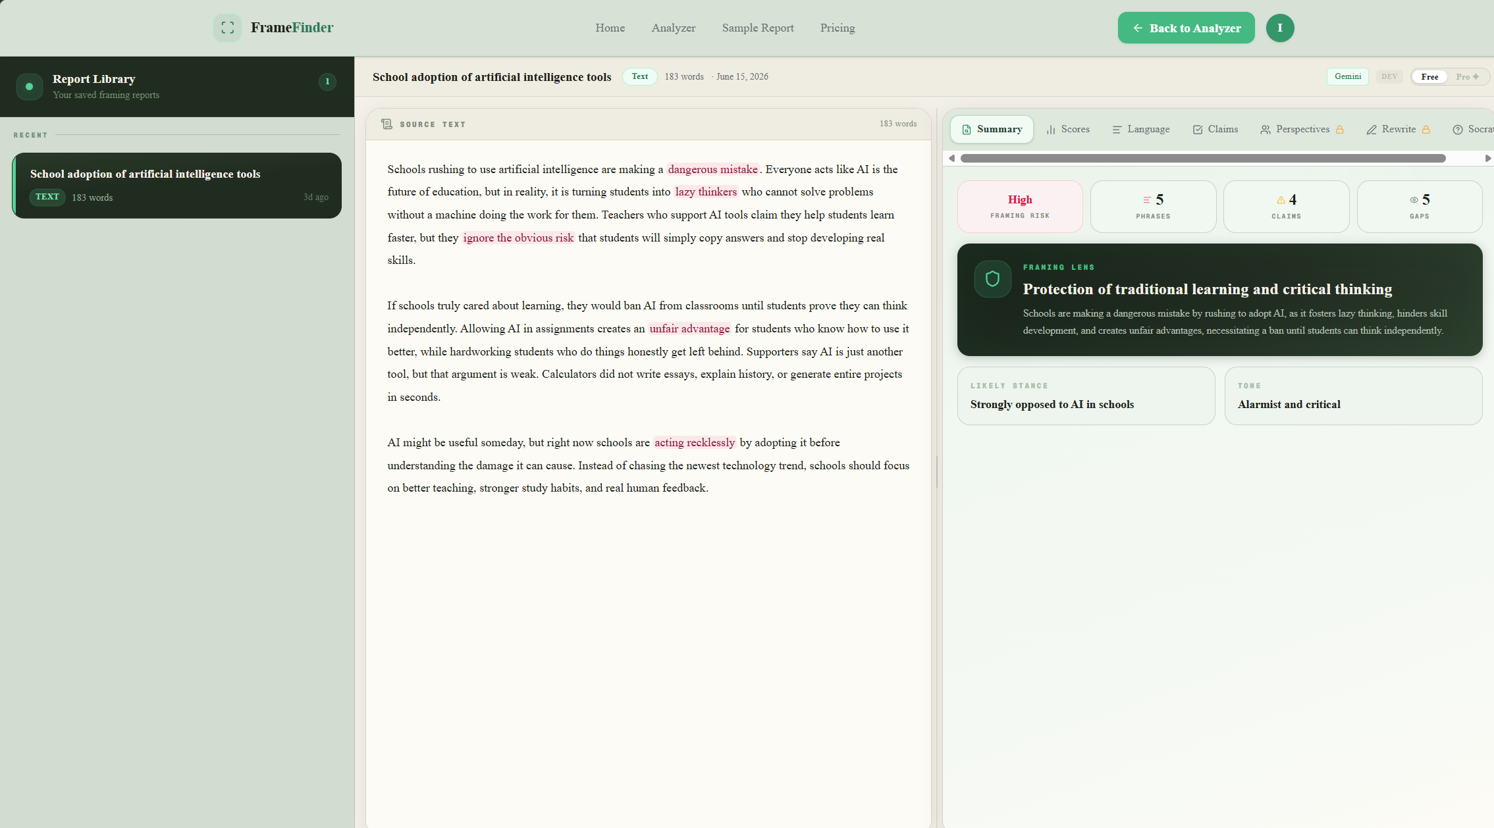Image resolution: width=1494 pixels, height=828 pixels.
Task: Click the source text scroll icon
Action: click(x=387, y=124)
